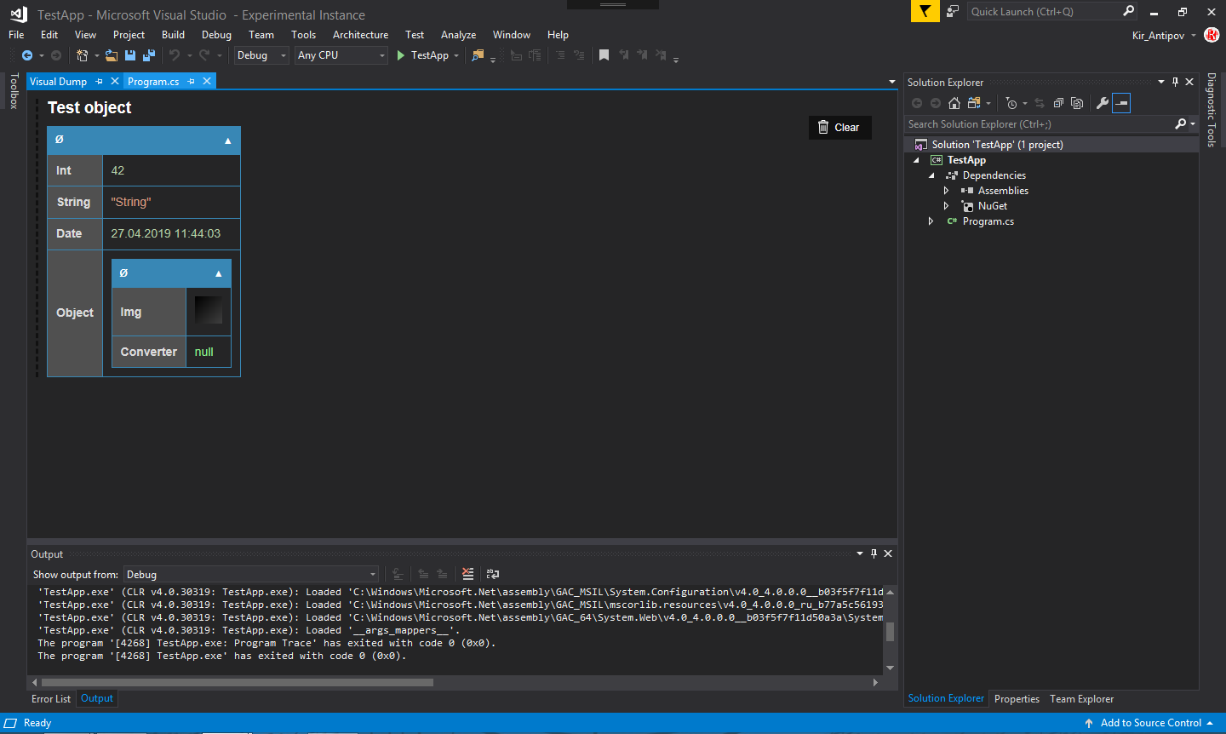Clear All output with the red X list icon

[x=468, y=574]
